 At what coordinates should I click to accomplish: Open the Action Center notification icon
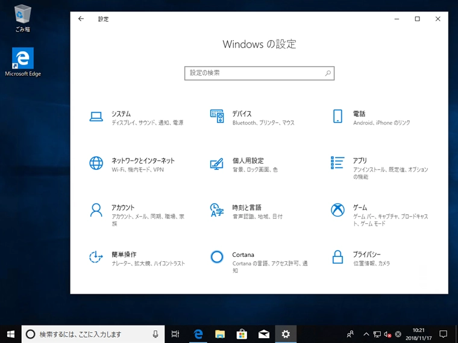click(444, 334)
